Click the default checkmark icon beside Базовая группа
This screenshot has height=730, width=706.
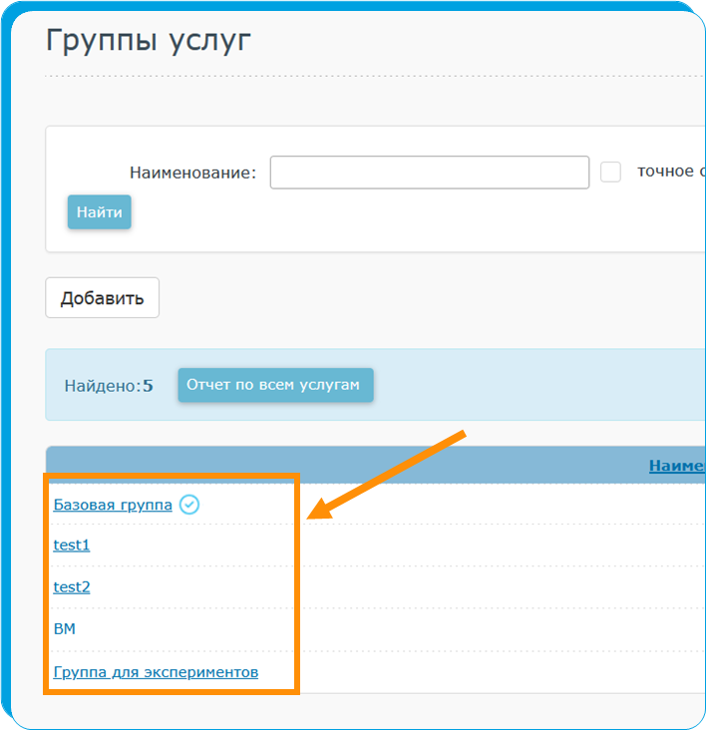[189, 505]
